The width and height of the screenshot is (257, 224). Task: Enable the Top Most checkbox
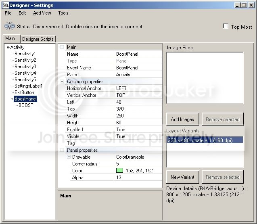(226, 26)
